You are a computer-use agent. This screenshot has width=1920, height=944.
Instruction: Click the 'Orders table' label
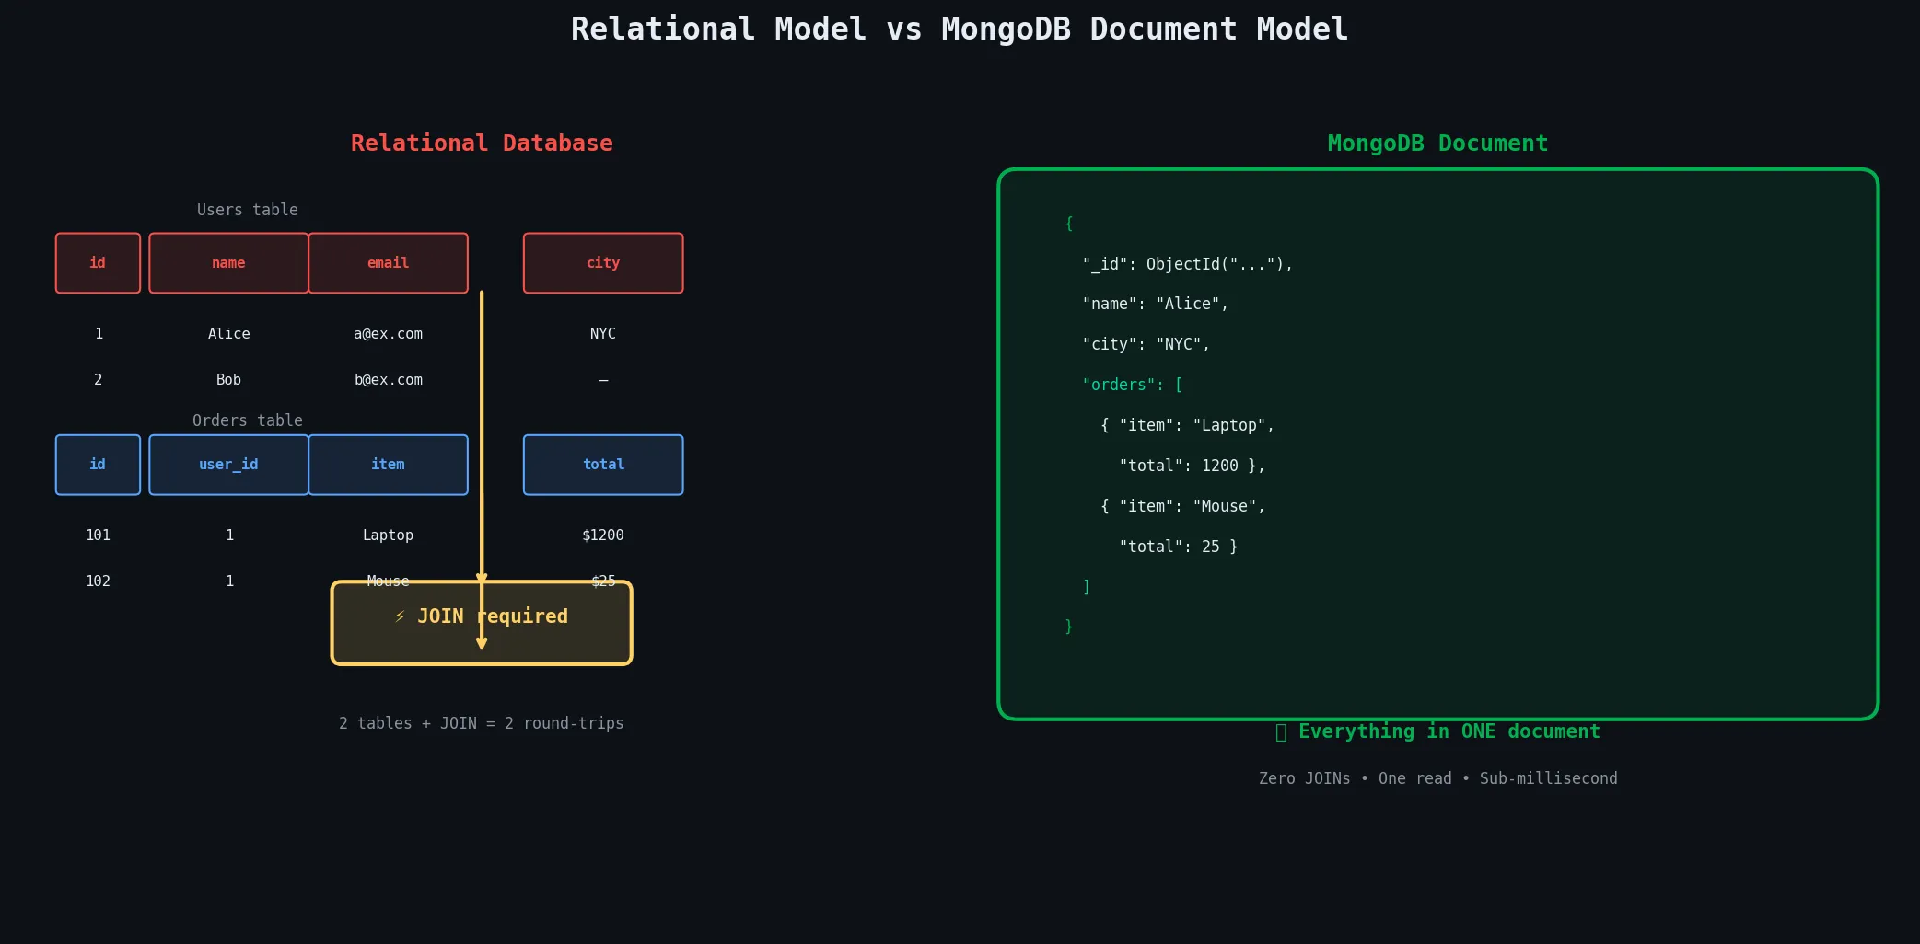point(248,420)
